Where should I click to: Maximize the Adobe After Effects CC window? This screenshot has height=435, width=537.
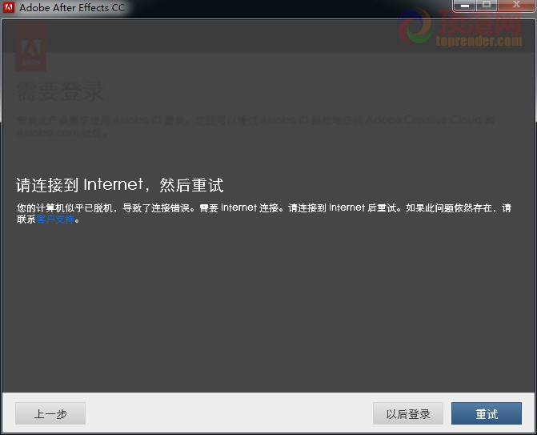[x=487, y=5]
